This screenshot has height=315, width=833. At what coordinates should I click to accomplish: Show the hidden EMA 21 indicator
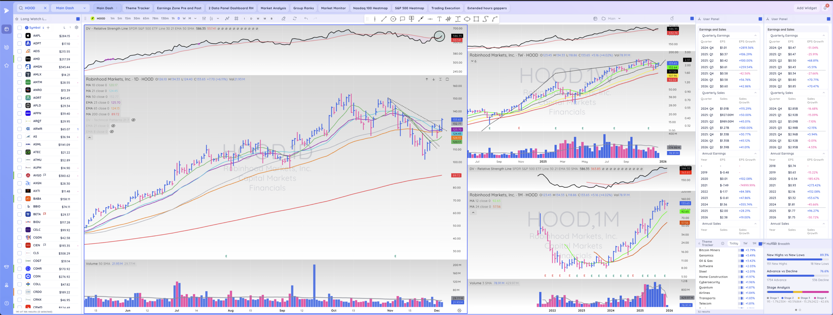pos(113,126)
